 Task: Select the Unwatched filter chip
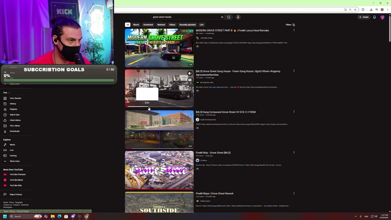coord(148,25)
